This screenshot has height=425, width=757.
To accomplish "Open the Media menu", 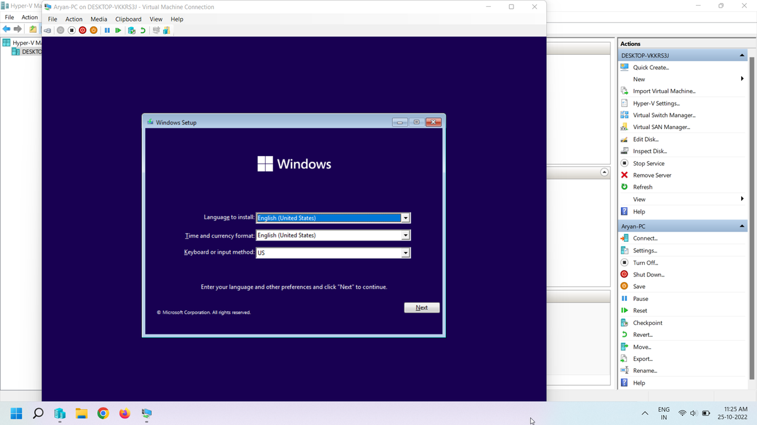I will [x=98, y=19].
